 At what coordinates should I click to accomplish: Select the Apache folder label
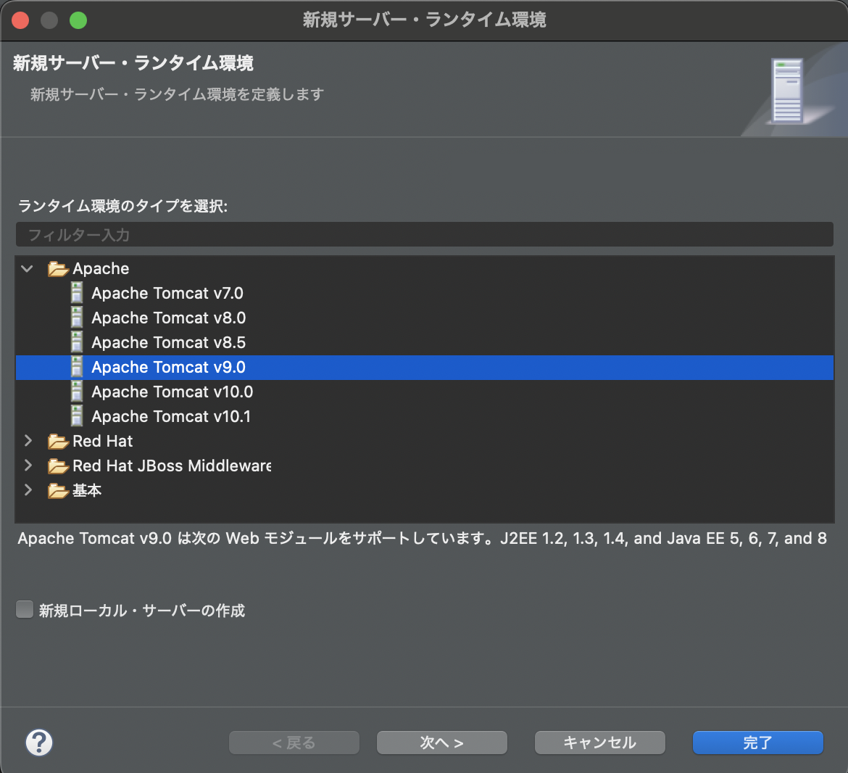pos(101,269)
